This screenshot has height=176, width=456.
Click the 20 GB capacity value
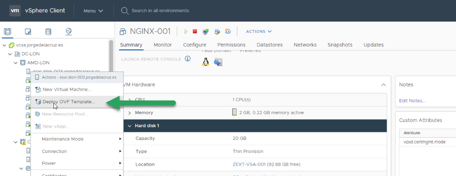(x=240, y=138)
